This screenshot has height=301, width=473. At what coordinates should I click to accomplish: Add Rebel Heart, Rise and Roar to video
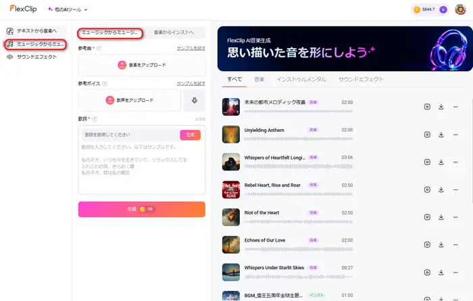pyautogui.click(x=427, y=189)
